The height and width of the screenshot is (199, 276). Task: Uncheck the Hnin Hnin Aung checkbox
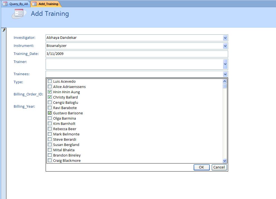(50, 92)
